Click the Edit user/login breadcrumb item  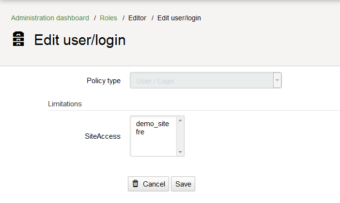(x=179, y=18)
